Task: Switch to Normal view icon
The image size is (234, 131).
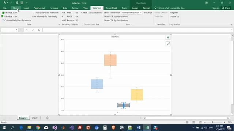Action: [x=187, y=122]
